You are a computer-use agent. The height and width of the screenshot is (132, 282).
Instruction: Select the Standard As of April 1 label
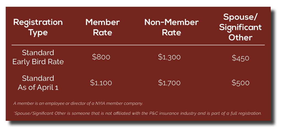pos(38,83)
